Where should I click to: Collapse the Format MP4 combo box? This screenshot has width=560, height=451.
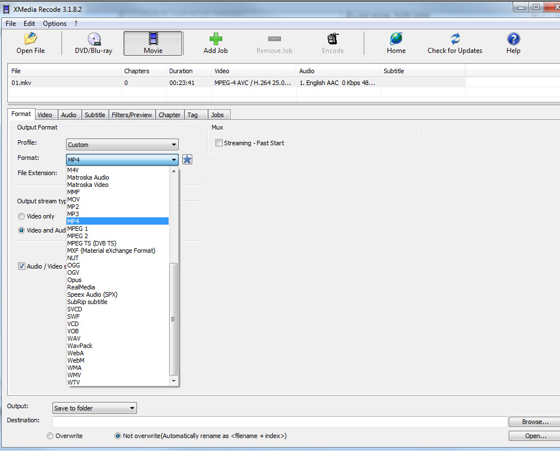[122, 160]
